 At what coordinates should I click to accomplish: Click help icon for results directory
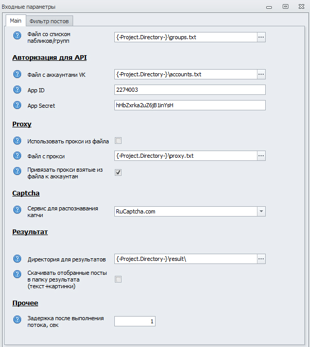coord(16,259)
